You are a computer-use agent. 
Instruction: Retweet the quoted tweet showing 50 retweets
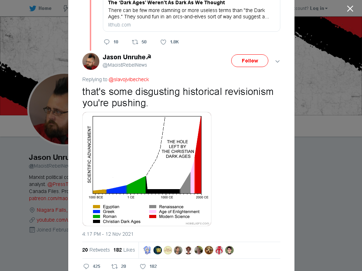(x=135, y=42)
